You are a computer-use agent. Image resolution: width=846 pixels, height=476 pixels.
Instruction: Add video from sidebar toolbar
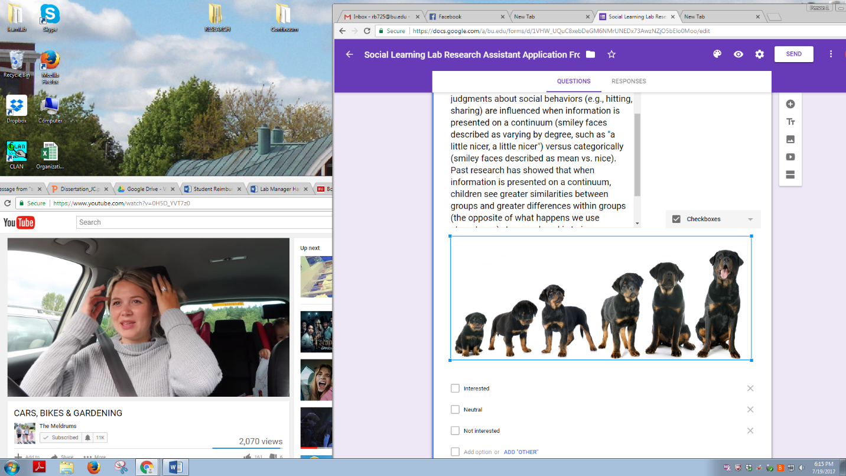790,157
